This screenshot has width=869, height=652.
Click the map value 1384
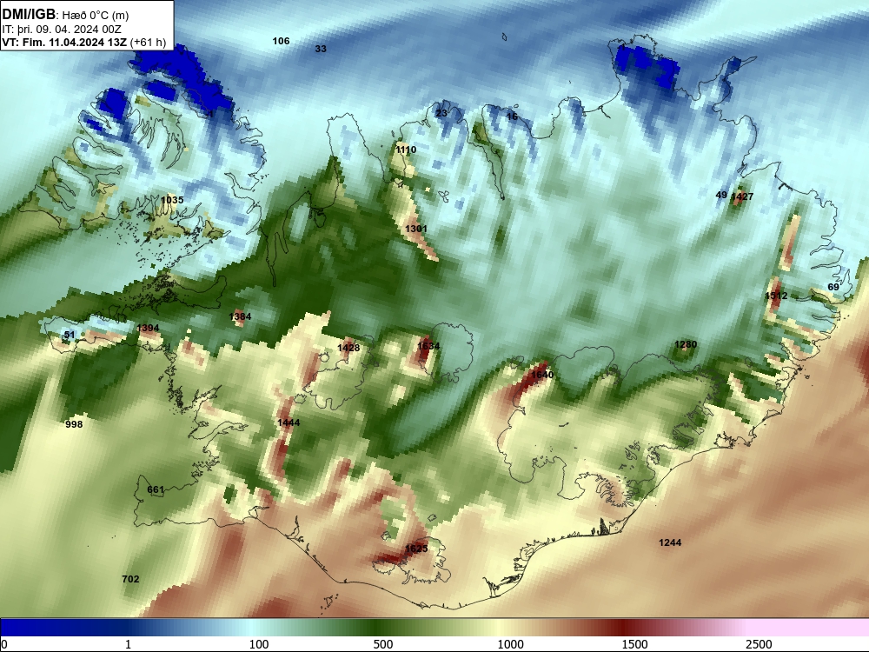click(240, 316)
